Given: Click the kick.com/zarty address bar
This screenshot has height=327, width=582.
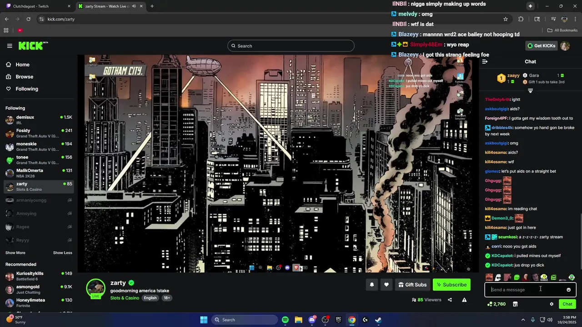Looking at the screenshot, I should [273, 19].
